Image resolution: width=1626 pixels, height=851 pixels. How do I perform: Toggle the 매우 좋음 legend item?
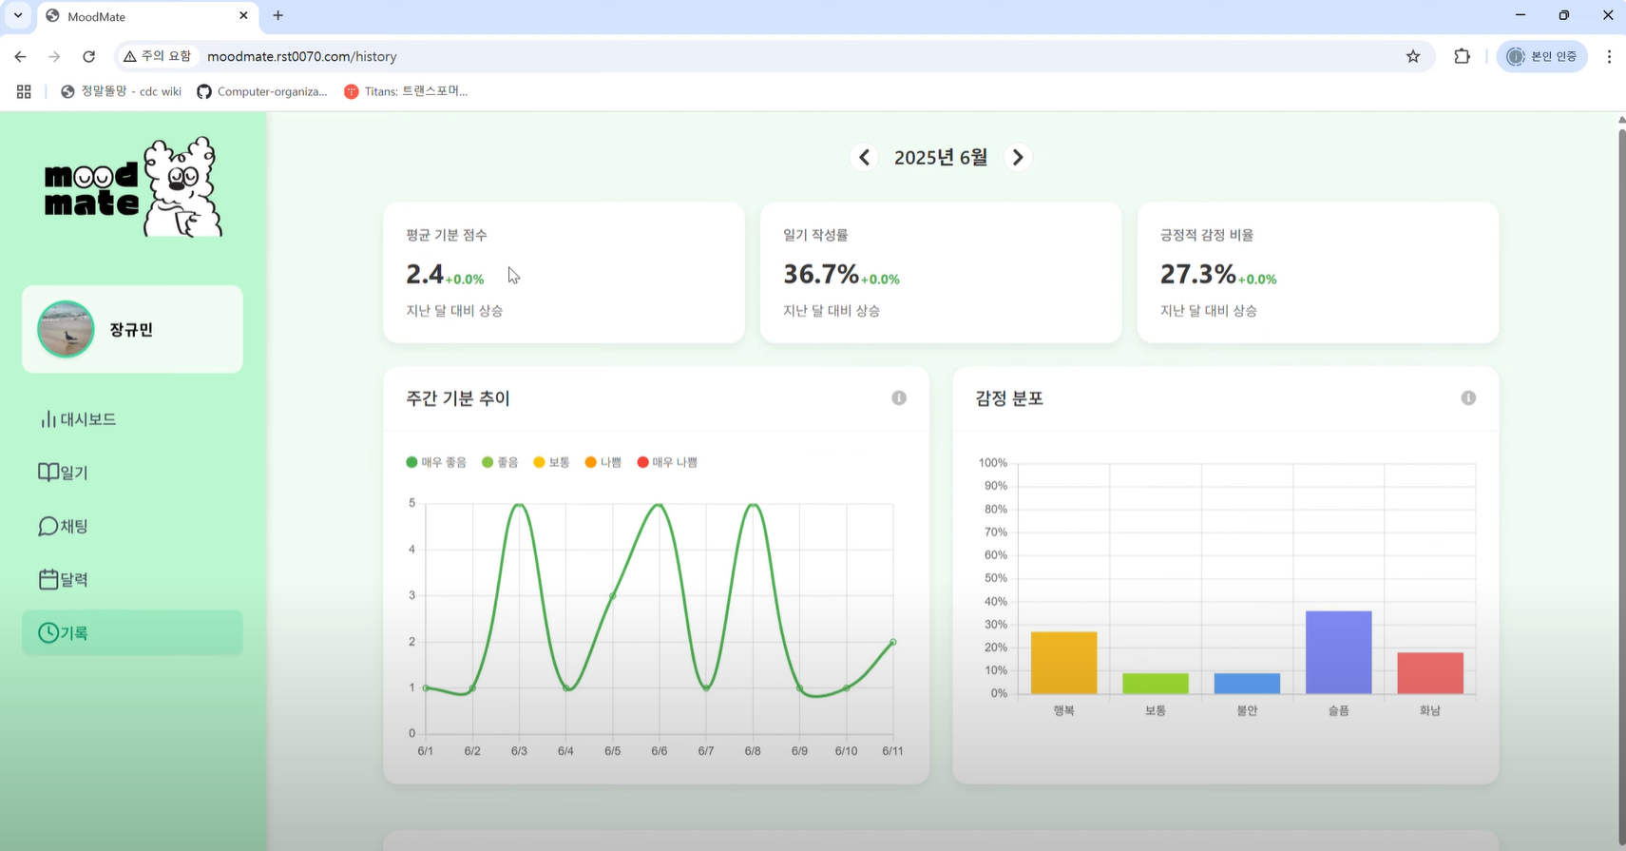pos(436,463)
